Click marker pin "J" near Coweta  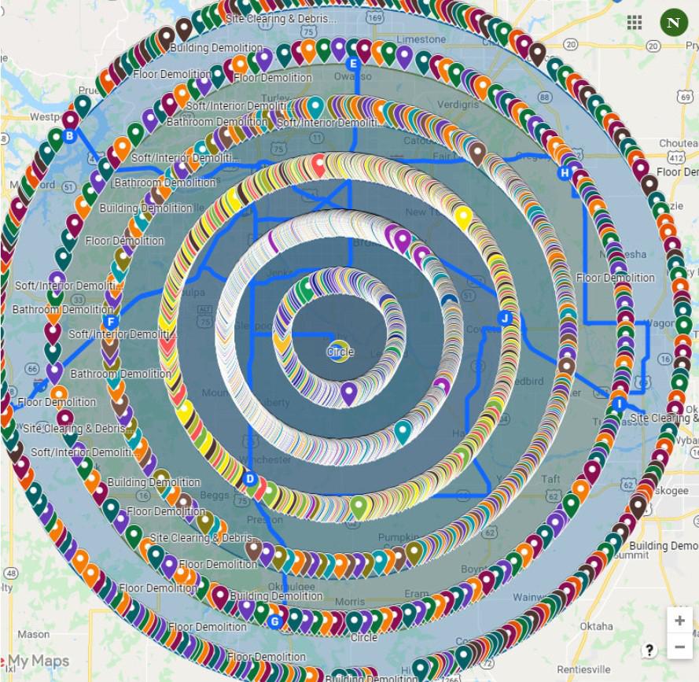505,319
